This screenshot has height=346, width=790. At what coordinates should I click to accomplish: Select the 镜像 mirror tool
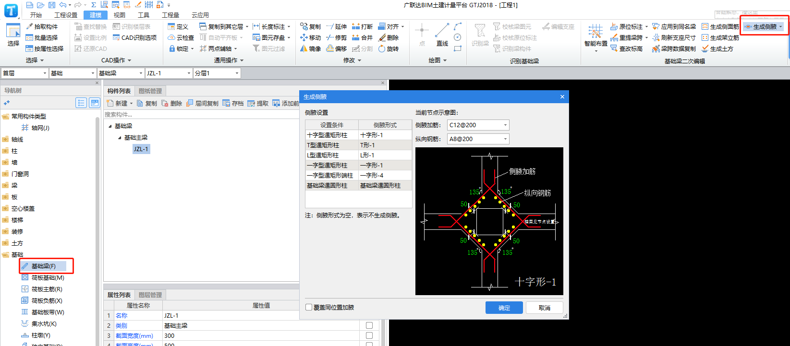click(x=311, y=48)
